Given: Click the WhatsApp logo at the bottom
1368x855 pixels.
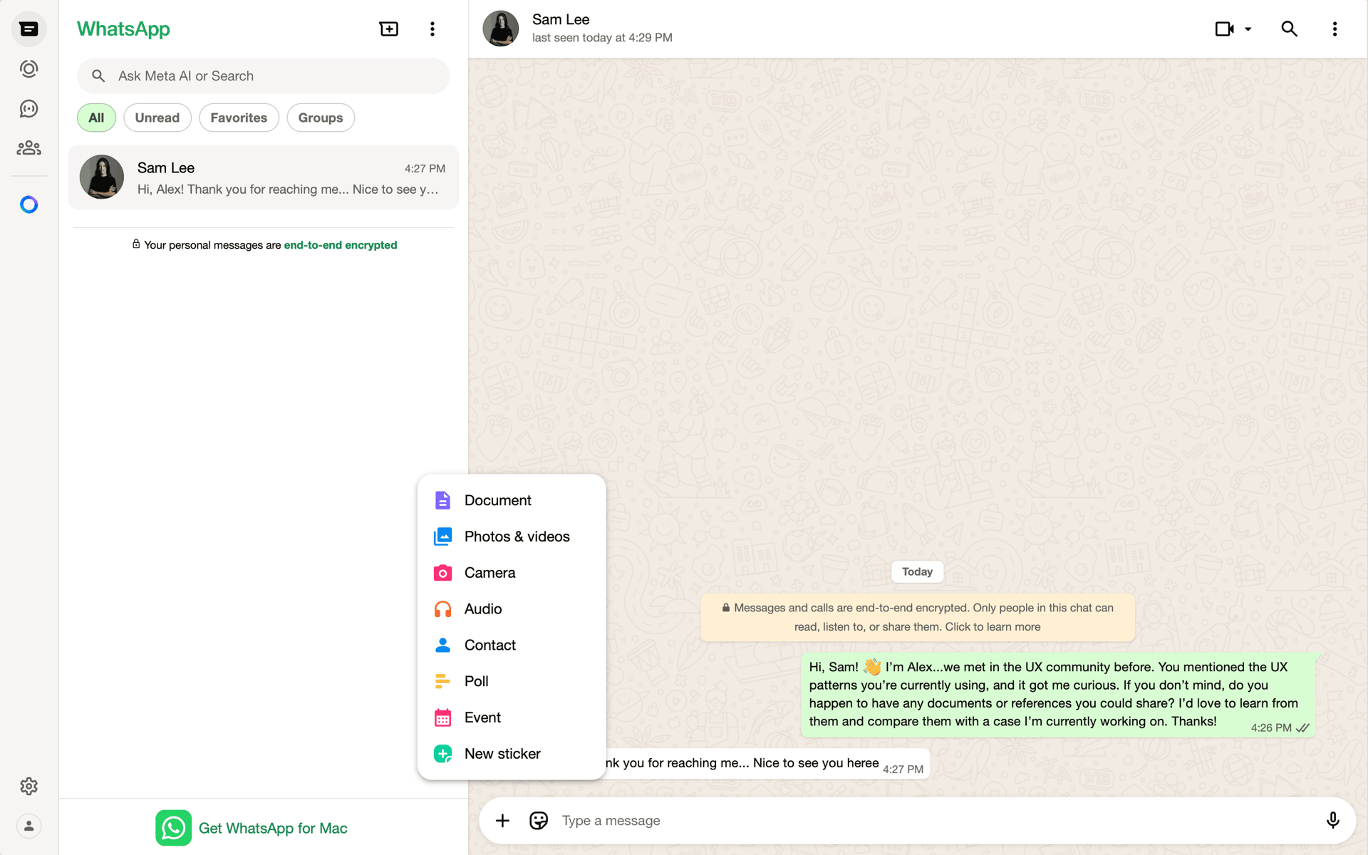Looking at the screenshot, I should [x=173, y=828].
